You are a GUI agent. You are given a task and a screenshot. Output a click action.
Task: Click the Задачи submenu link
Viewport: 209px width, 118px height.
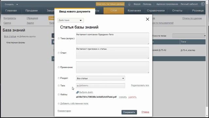pyautogui.click(x=30, y=23)
